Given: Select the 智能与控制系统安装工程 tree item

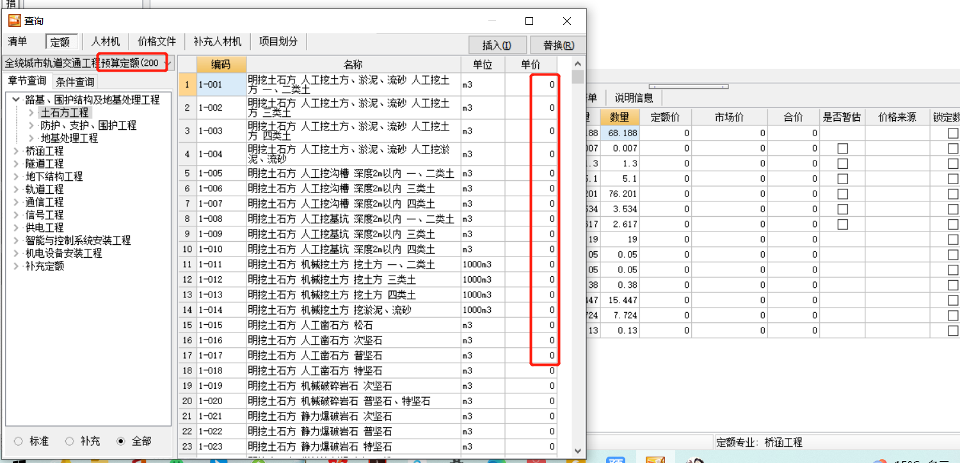Looking at the screenshot, I should (77, 240).
